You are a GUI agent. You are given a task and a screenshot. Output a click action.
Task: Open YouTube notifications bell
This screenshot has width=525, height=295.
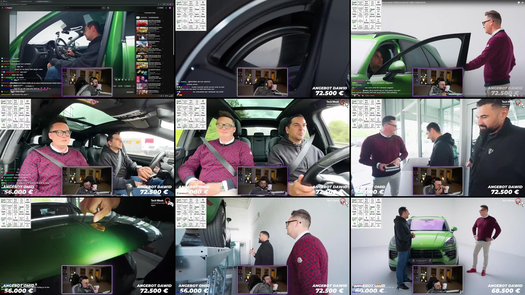(x=166, y=8)
